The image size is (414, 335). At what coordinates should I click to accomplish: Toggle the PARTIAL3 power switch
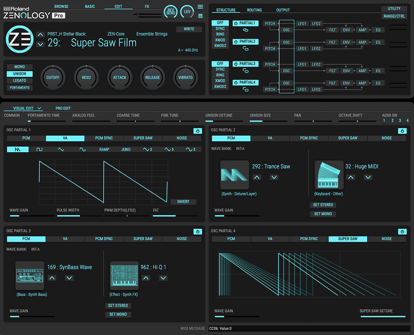[236, 64]
